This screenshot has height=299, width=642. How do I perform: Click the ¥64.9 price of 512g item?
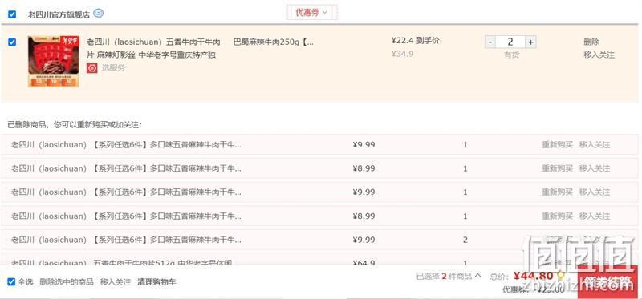click(364, 263)
